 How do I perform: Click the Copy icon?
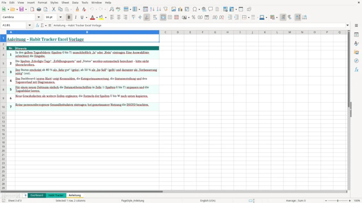tap(60, 9)
